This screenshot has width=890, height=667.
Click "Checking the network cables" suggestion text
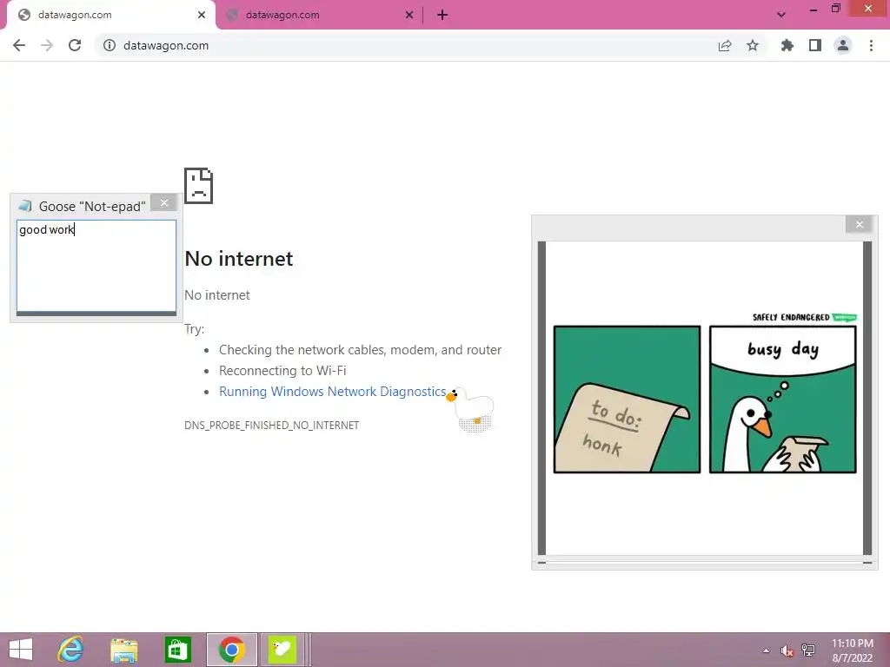360,349
